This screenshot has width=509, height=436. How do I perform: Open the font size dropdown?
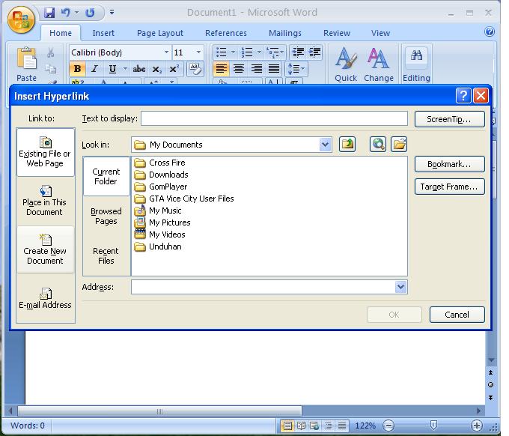point(198,52)
